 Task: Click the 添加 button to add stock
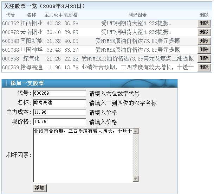[x=40, y=188]
